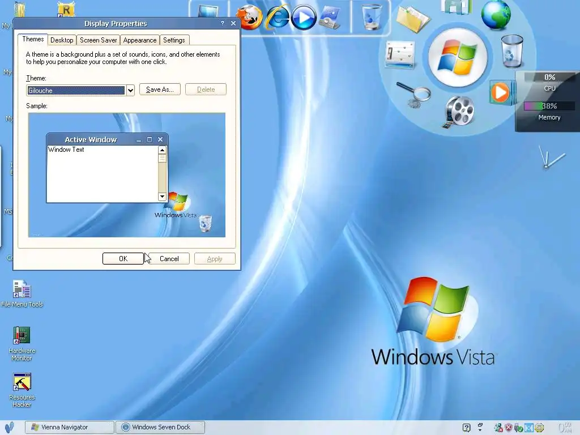Click the Vienna Navigator taskbar button
The height and width of the screenshot is (435, 580).
pyautogui.click(x=70, y=427)
